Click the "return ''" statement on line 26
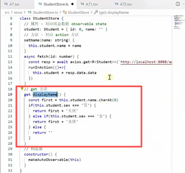Screen dimensions: 185x173 pyautogui.click(x=43, y=133)
